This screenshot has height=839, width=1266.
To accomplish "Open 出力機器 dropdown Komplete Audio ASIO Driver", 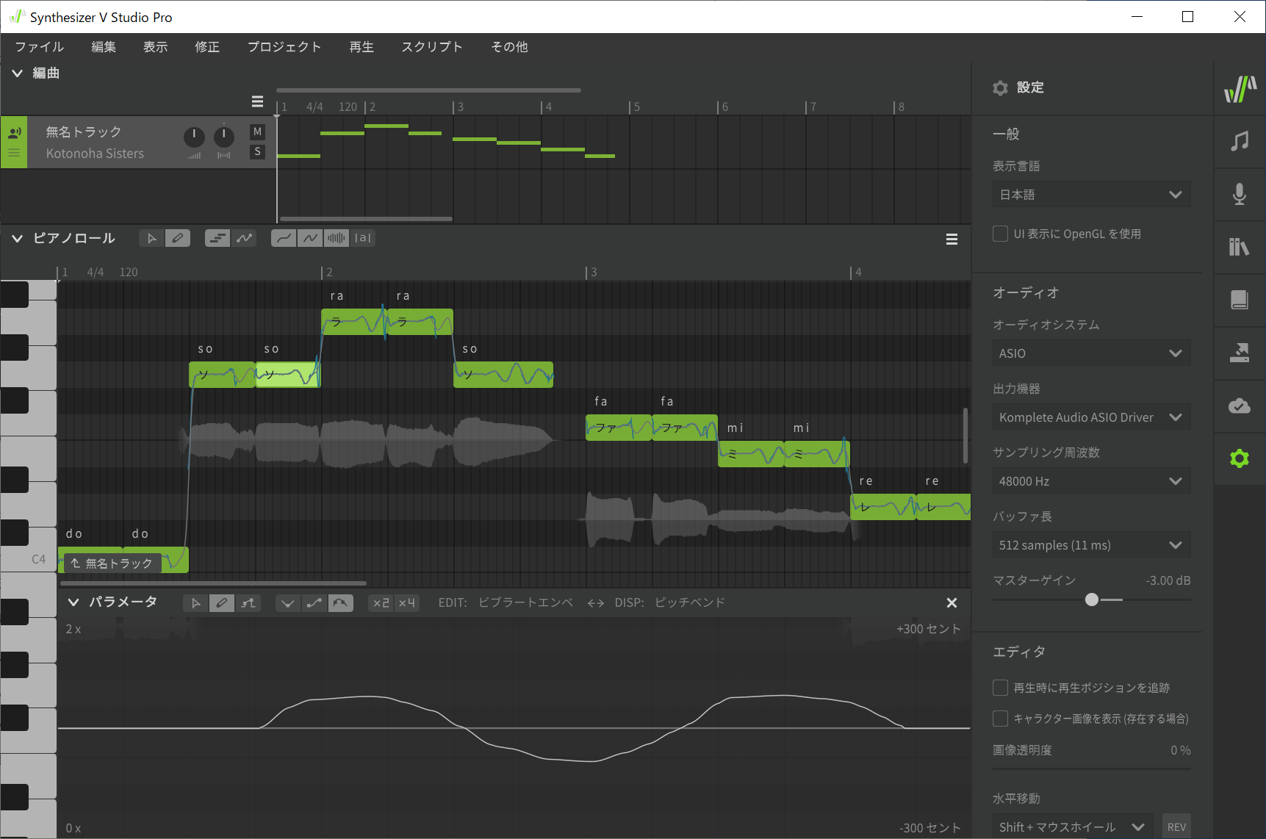I will coord(1091,417).
